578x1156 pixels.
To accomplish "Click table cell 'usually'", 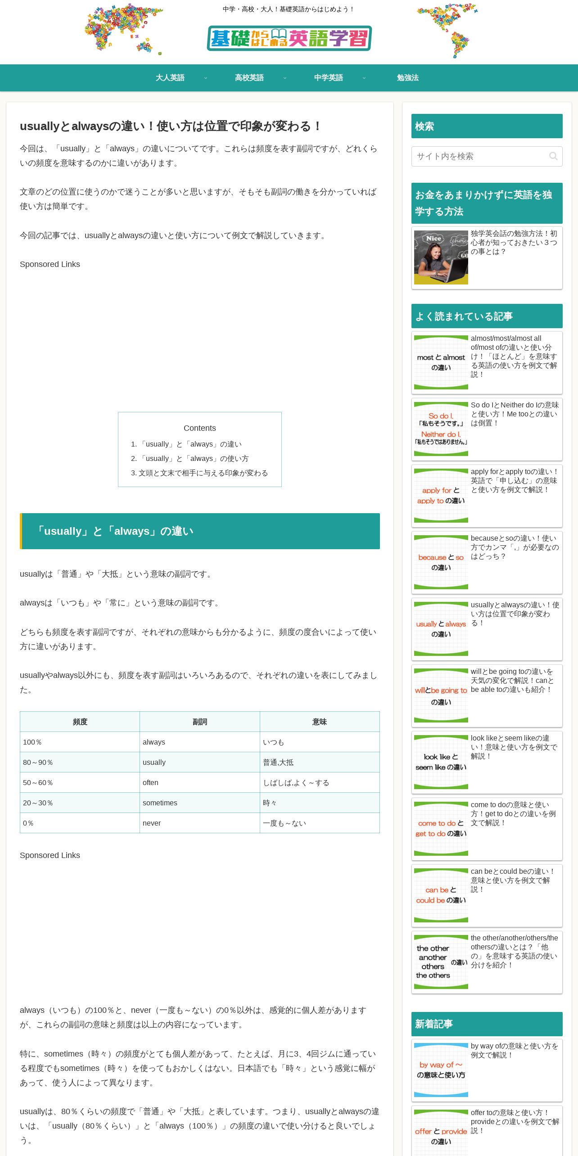I will tap(199, 762).
